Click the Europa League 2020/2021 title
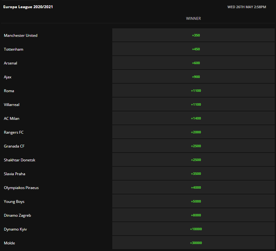This screenshot has width=276, height=251. click(x=28, y=7)
